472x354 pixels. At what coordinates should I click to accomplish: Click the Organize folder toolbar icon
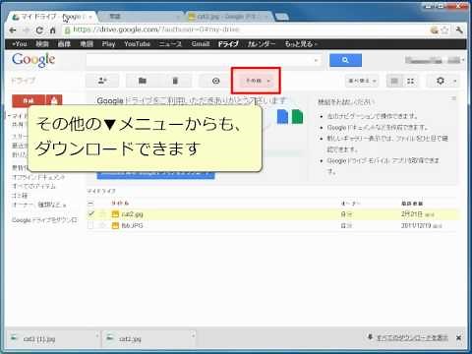tap(143, 81)
